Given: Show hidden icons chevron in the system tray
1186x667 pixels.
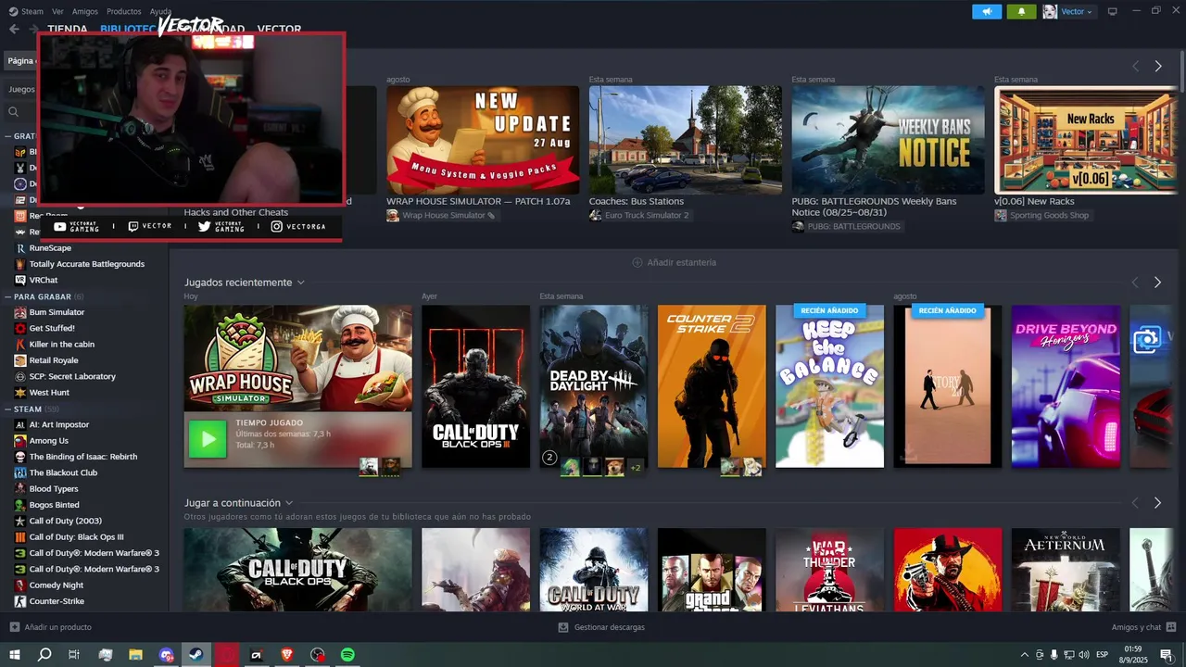Looking at the screenshot, I should click(1024, 655).
